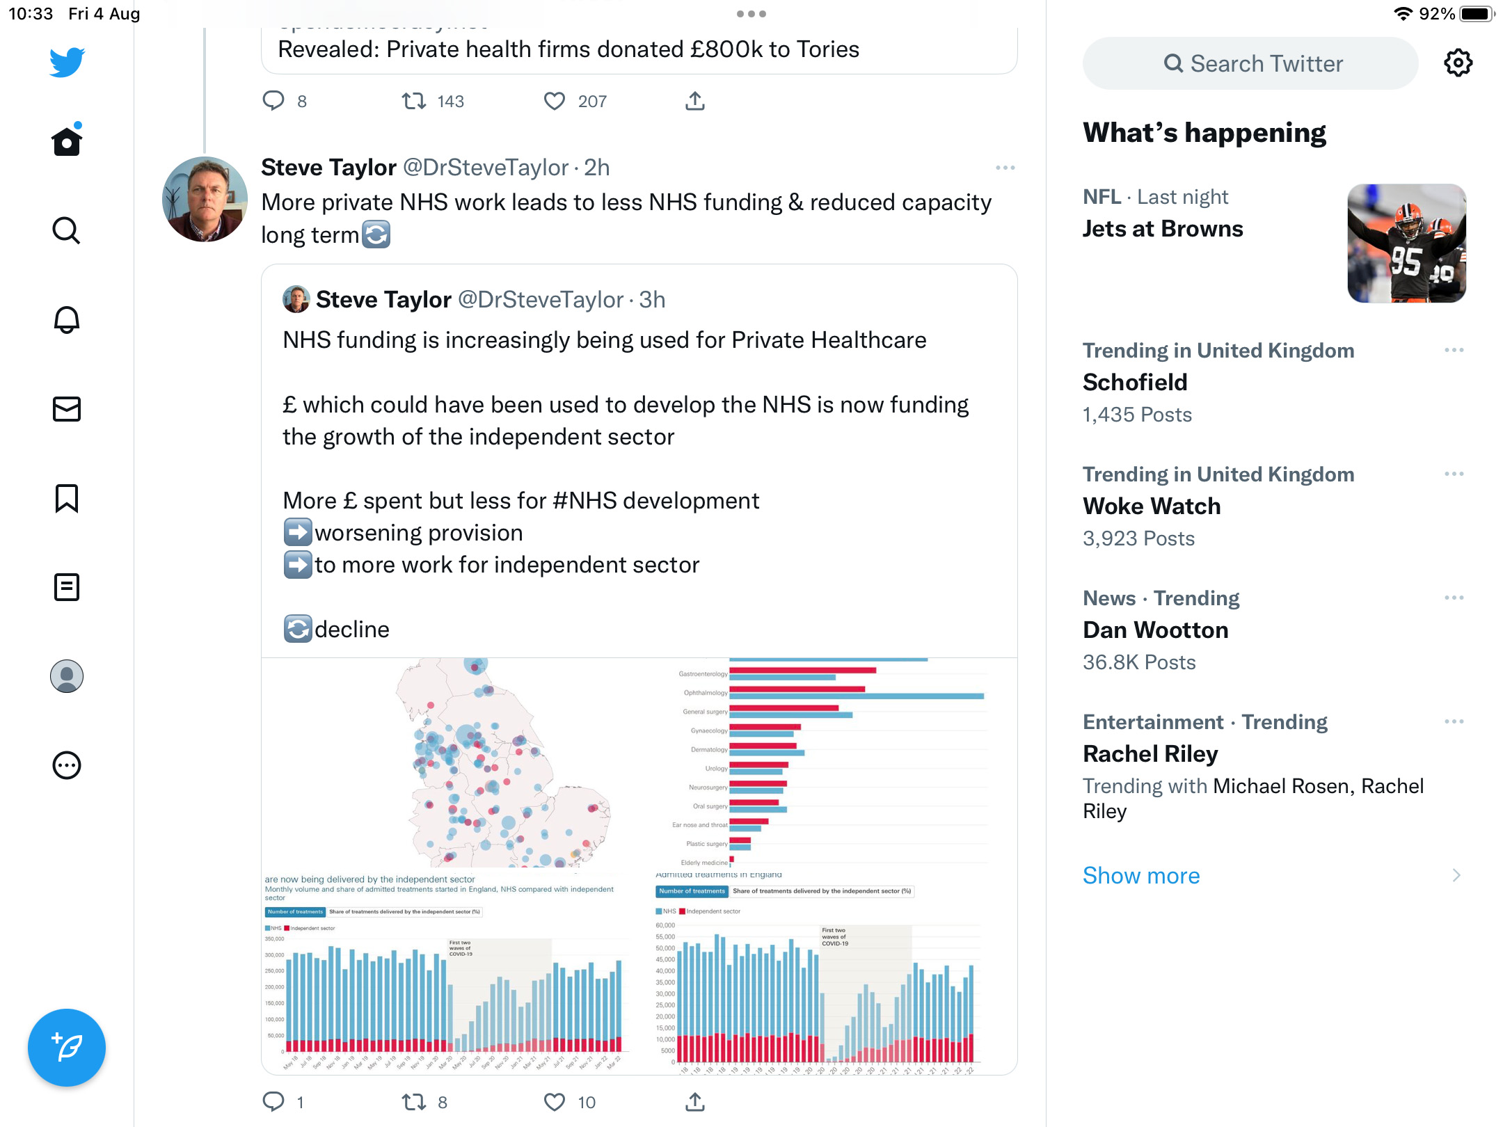Open More options circle icon
The image size is (1503, 1127).
(67, 765)
